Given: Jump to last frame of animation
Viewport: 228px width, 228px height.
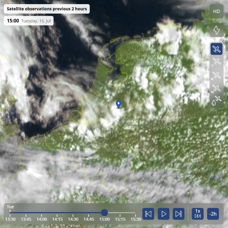Looking at the screenshot, I should (179, 214).
